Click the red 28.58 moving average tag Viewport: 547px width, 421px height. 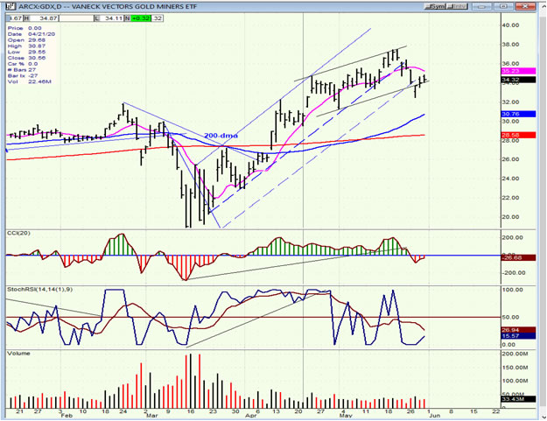(x=518, y=135)
